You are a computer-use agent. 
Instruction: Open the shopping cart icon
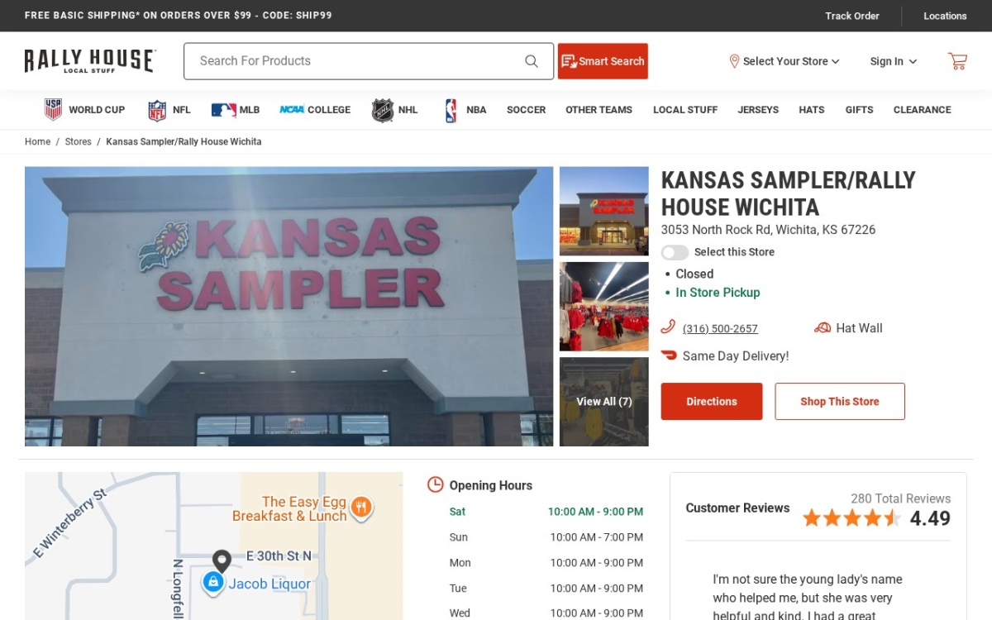pyautogui.click(x=957, y=61)
